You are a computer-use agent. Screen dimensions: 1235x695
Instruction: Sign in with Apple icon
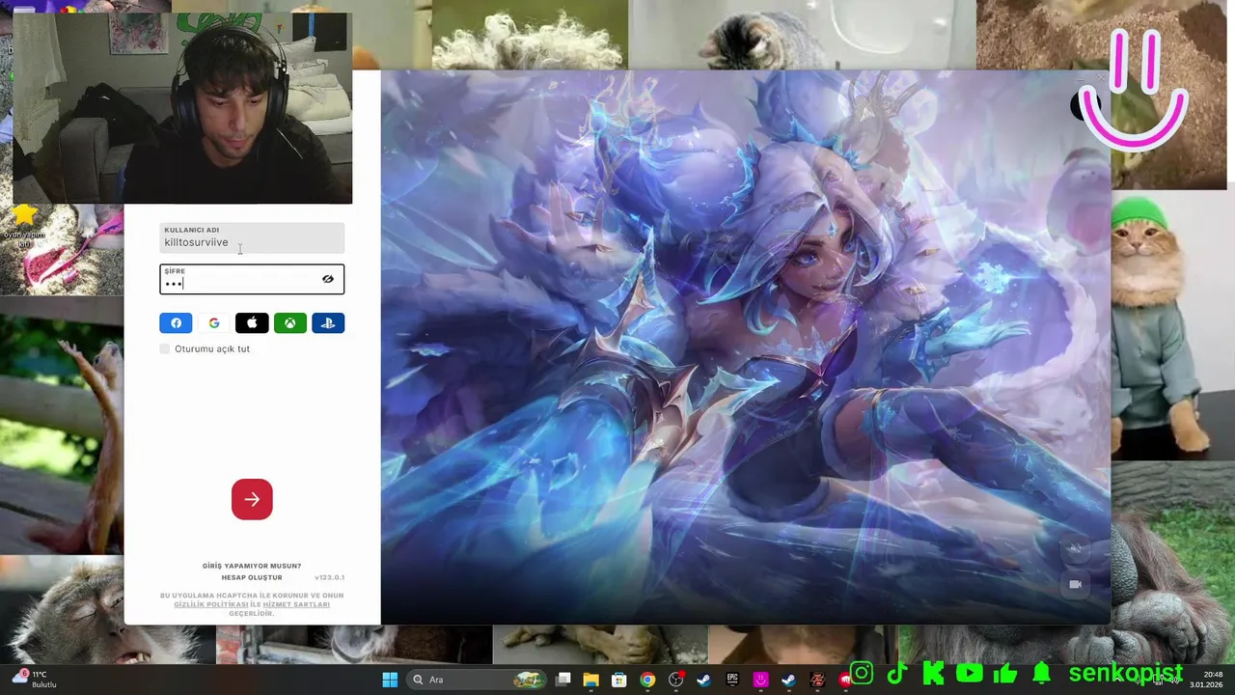pyautogui.click(x=252, y=323)
